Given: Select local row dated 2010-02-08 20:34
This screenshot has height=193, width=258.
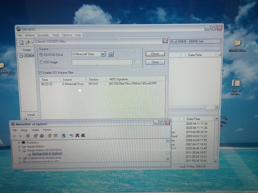Looking at the screenshot, I should (x=196, y=132).
